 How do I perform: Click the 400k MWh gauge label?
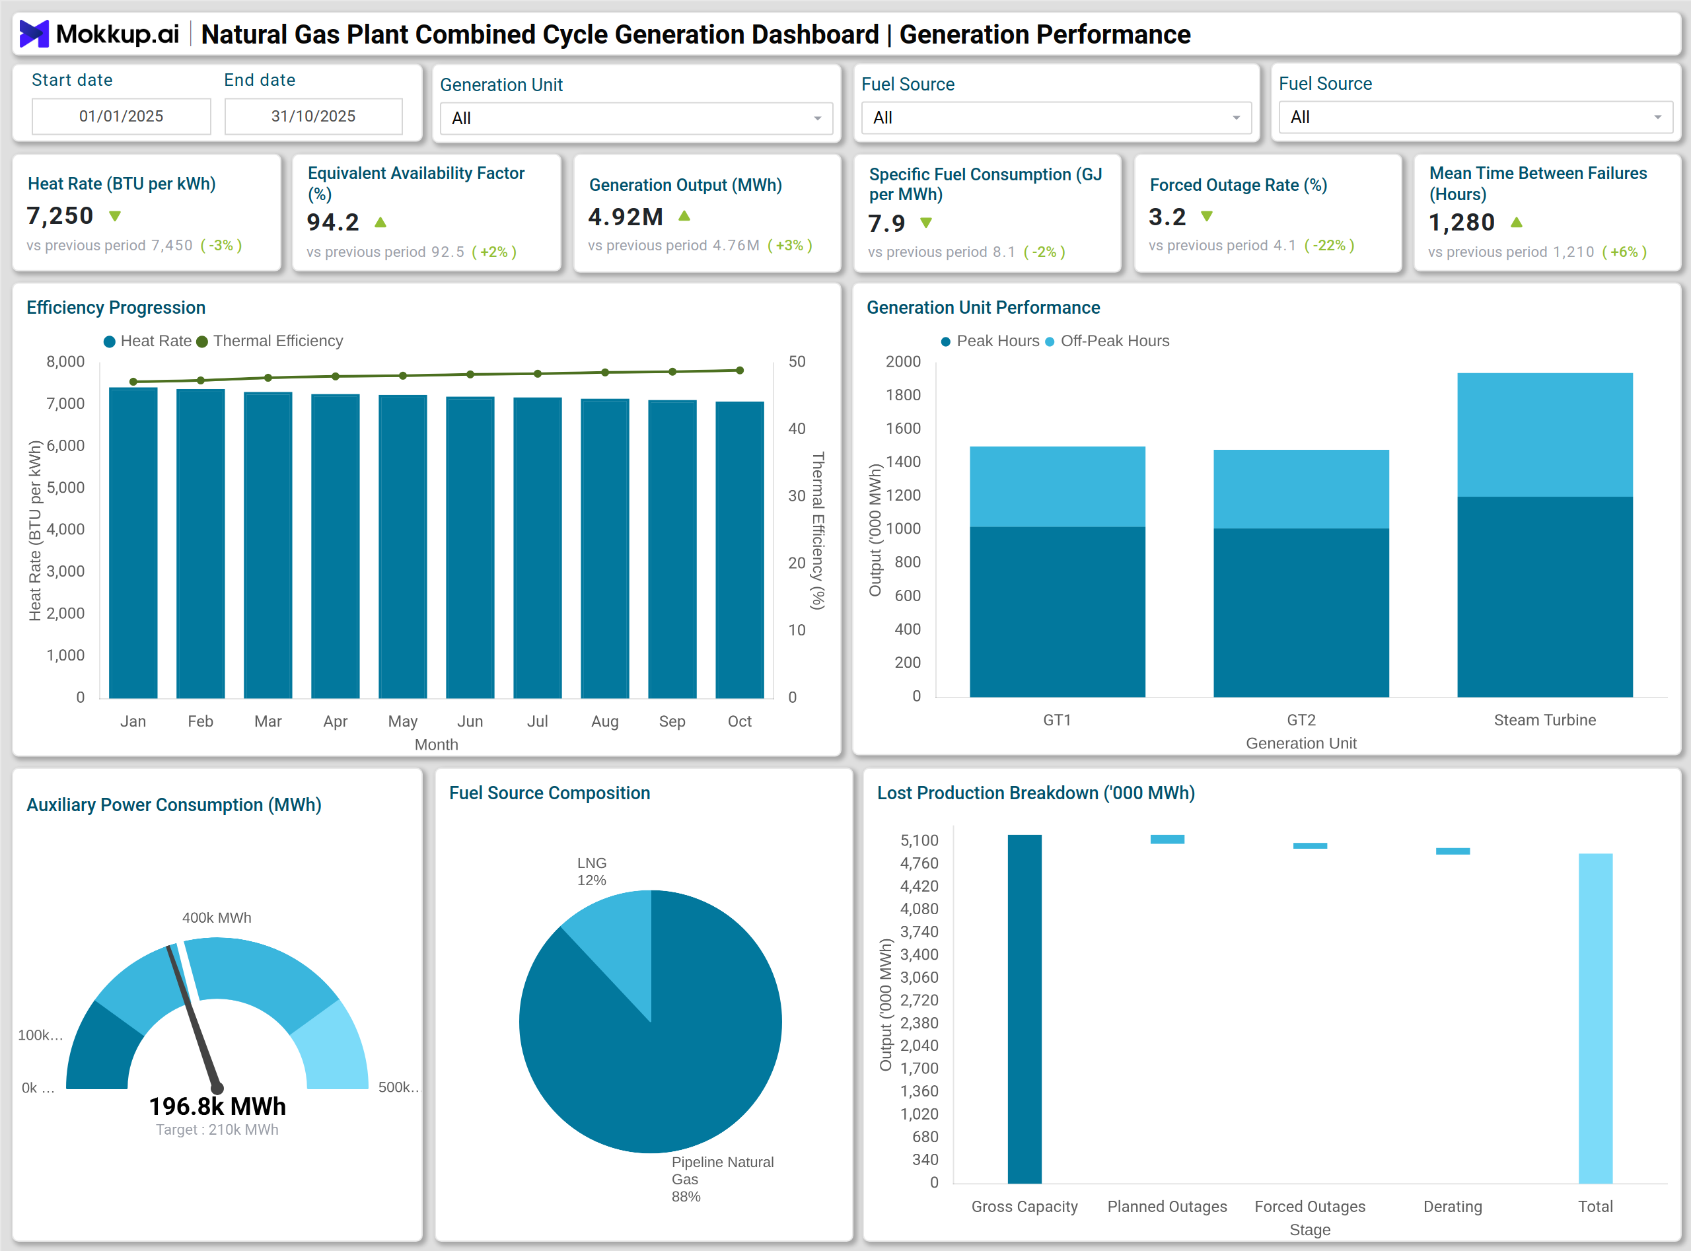217,918
